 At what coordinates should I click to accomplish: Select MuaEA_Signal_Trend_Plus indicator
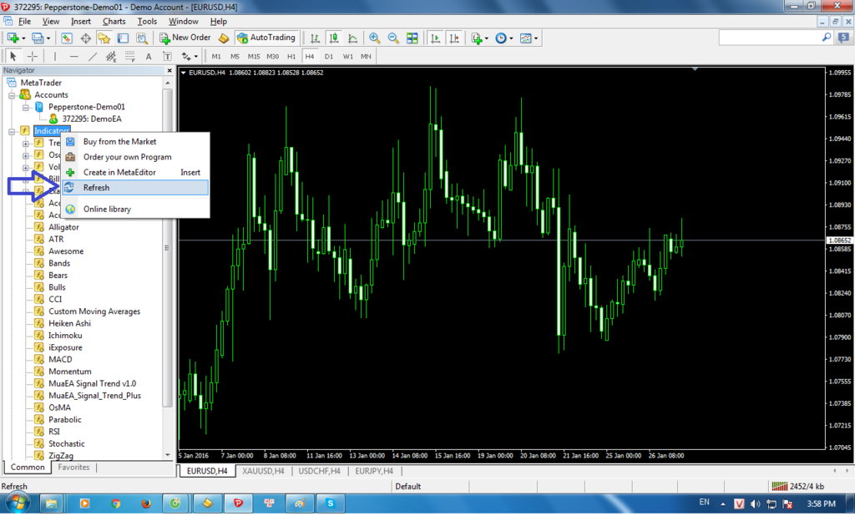click(x=94, y=396)
